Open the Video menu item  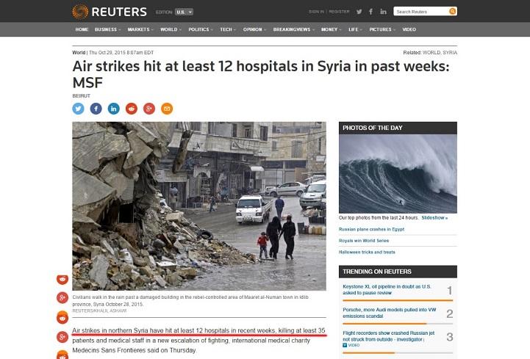[409, 29]
